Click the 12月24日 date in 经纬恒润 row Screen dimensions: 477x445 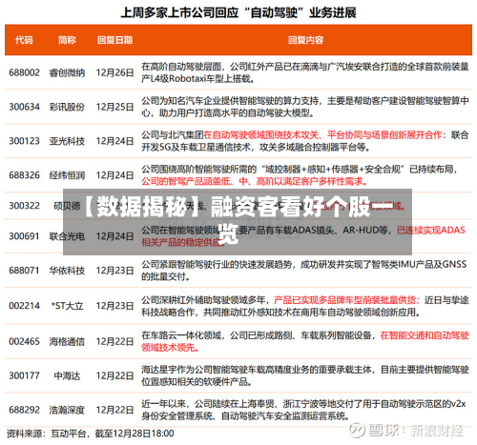coord(114,175)
